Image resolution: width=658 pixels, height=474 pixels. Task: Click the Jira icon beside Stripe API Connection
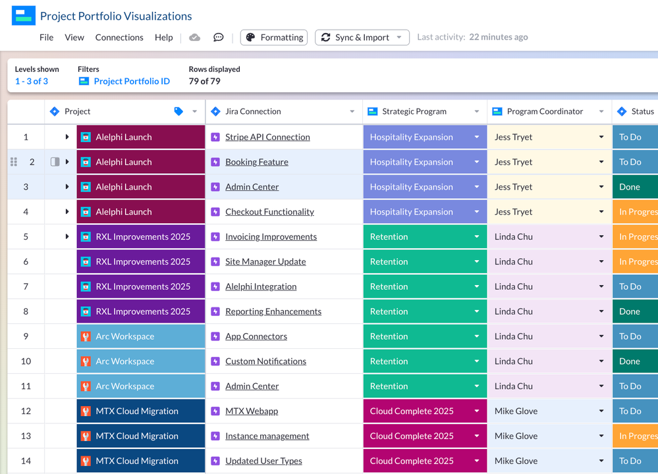pyautogui.click(x=215, y=137)
